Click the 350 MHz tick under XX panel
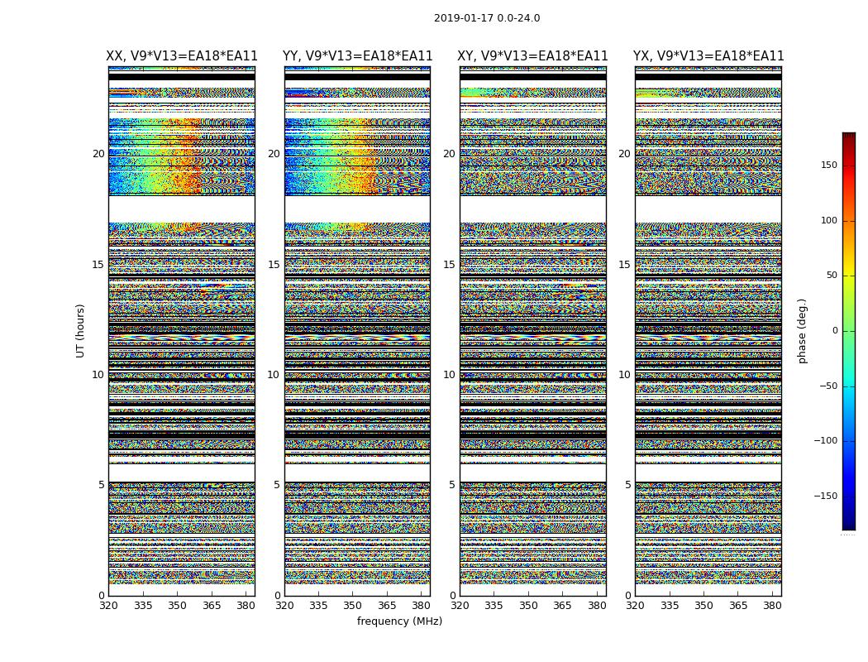This screenshot has width=868, height=662. [177, 606]
